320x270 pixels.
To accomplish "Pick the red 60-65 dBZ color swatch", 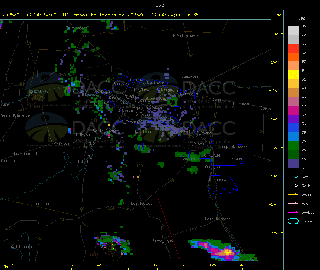I will [x=293, y=48].
